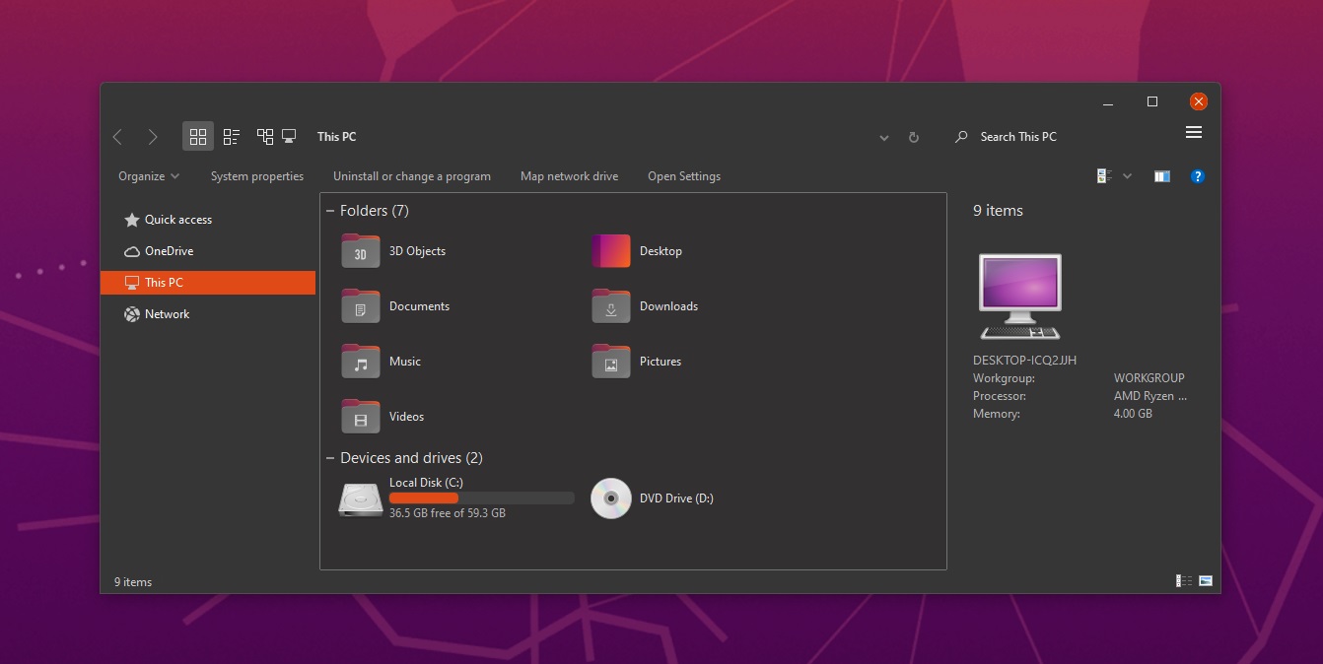
Task: Click the refresh icon in address bar
Action: [x=913, y=137]
